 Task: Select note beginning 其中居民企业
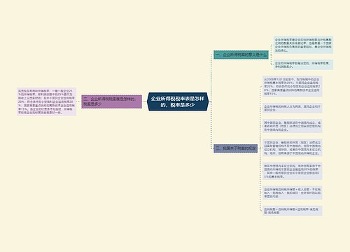[293, 126]
